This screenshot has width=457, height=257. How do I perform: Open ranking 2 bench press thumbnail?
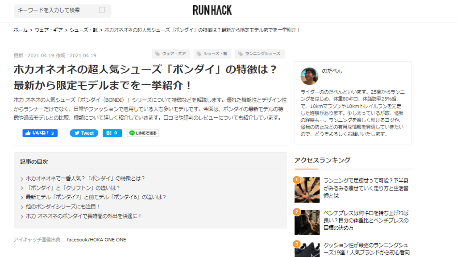click(x=307, y=222)
